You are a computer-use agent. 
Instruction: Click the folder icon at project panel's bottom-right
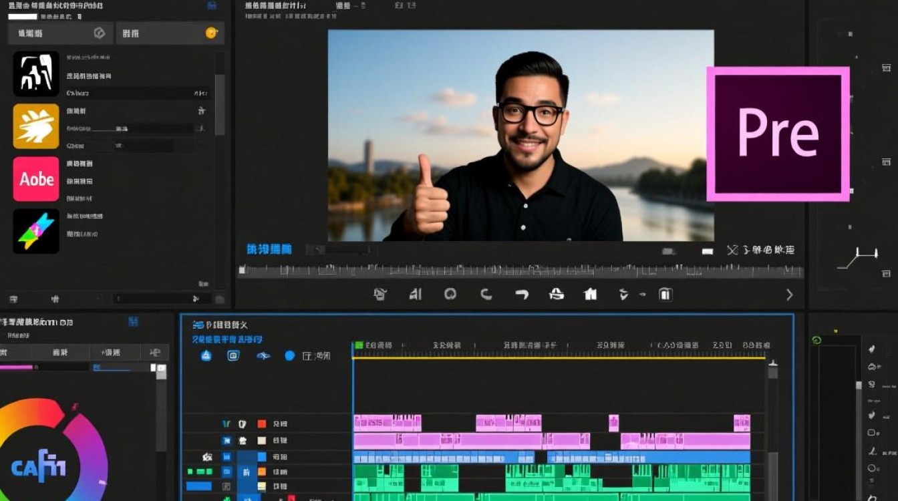(x=220, y=300)
